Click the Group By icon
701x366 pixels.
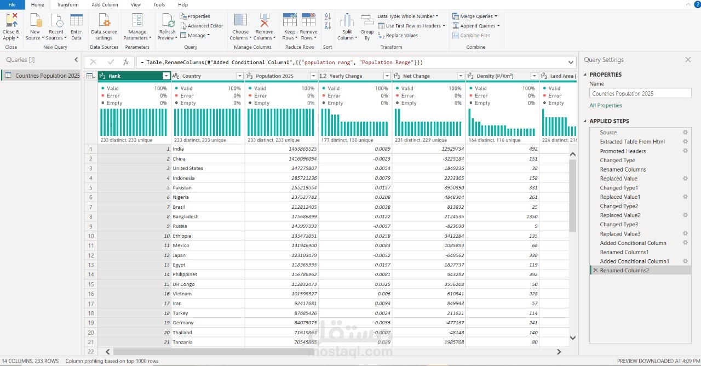pos(367,20)
